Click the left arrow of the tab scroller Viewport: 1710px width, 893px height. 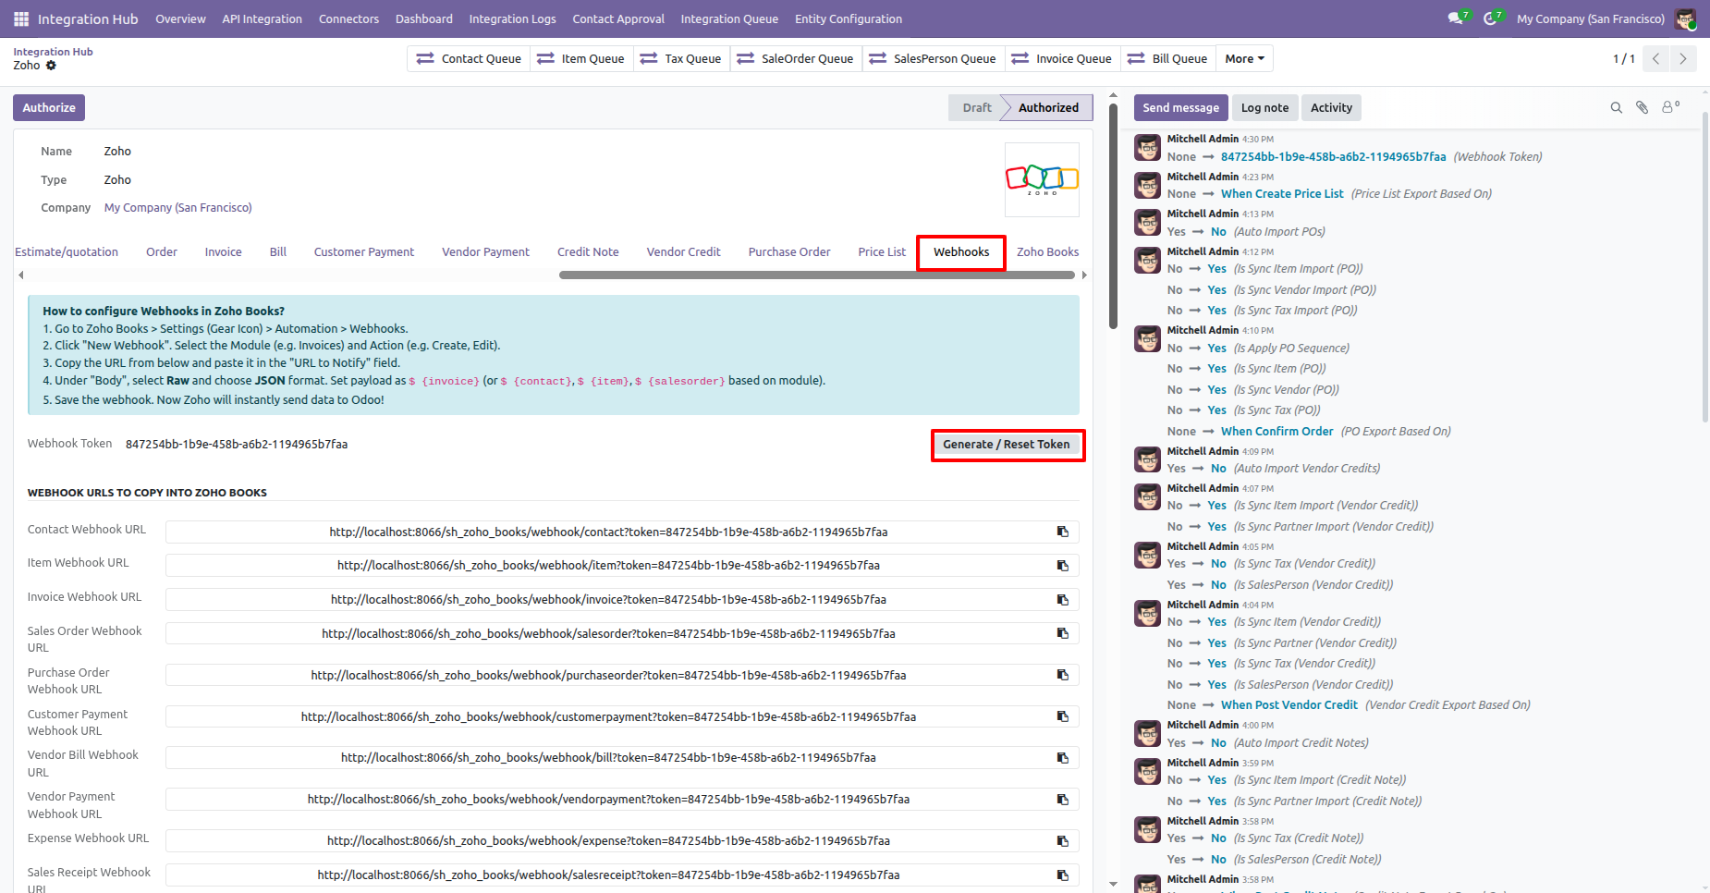click(20, 275)
